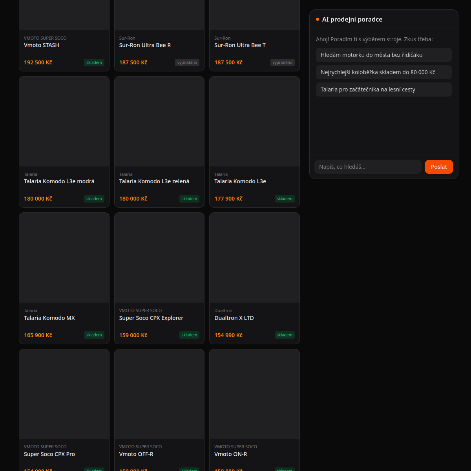The image size is (471, 471).
Task: Click the 'Dualtron' brand label
Action: [x=223, y=310]
